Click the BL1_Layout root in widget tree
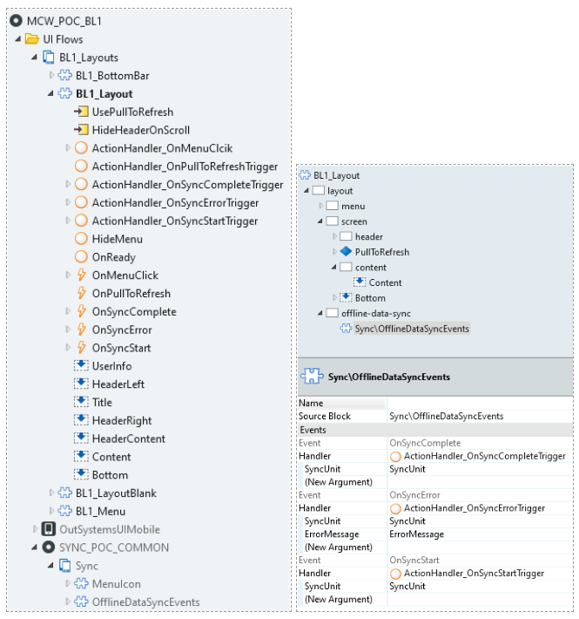This screenshot has width=579, height=619. pyautogui.click(x=336, y=175)
